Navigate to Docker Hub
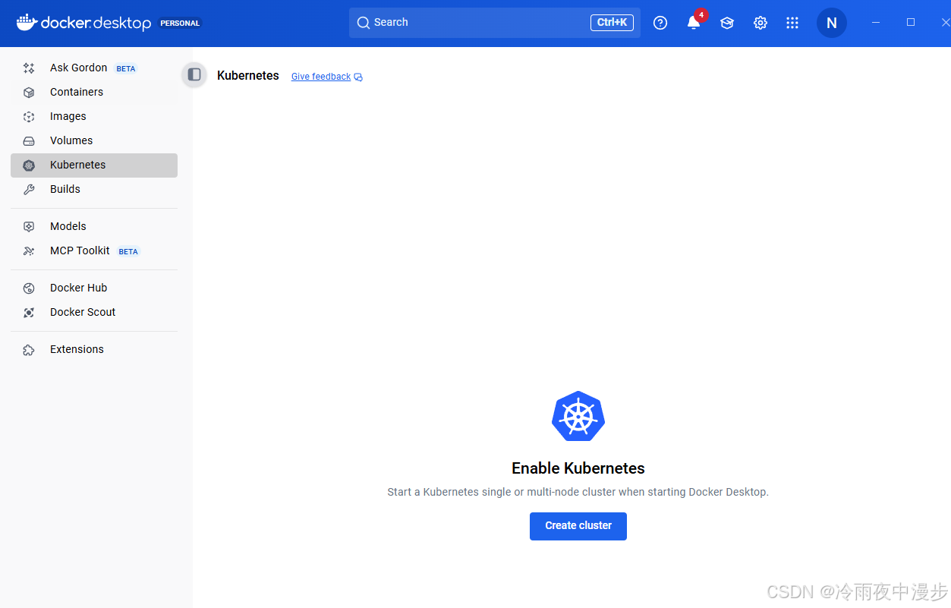 coord(94,288)
